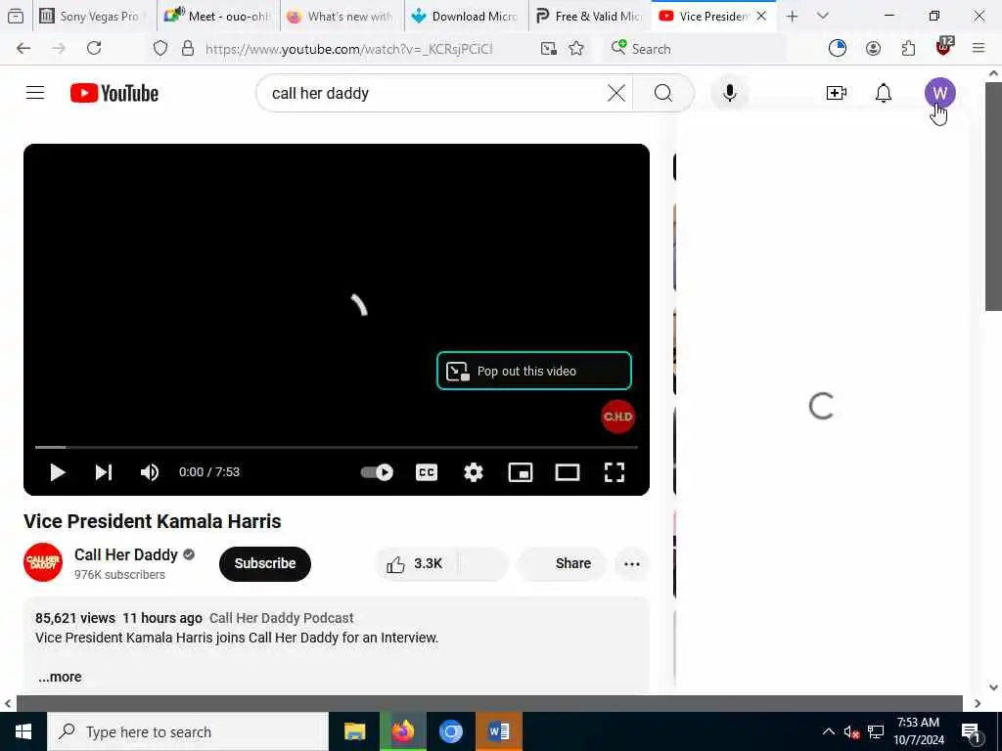Switch to Meet tab
This screenshot has height=751, width=1002.
tap(217, 16)
